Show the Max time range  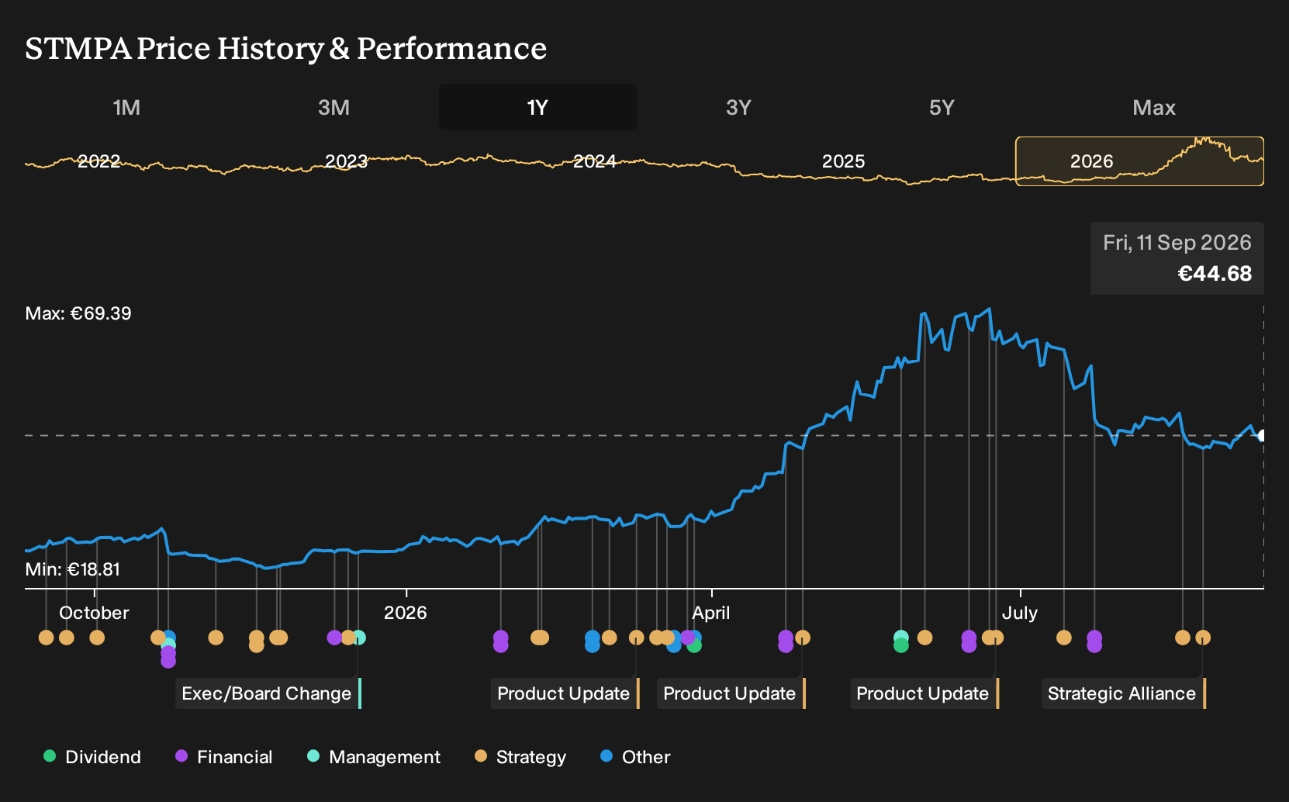click(x=1154, y=107)
